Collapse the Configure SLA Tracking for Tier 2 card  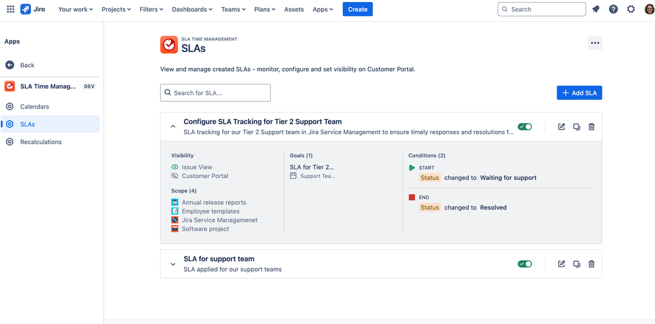coord(173,126)
